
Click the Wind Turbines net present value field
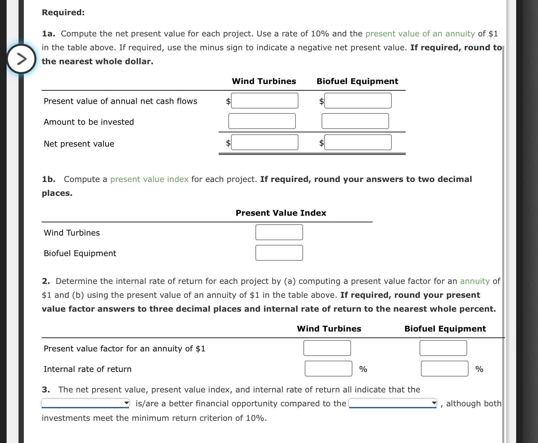coord(264,142)
